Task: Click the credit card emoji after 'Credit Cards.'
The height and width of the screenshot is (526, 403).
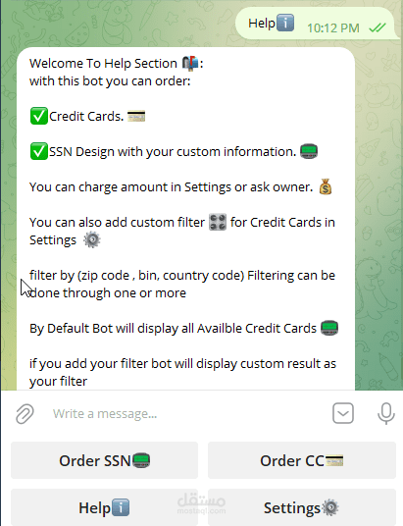Action: (x=136, y=116)
